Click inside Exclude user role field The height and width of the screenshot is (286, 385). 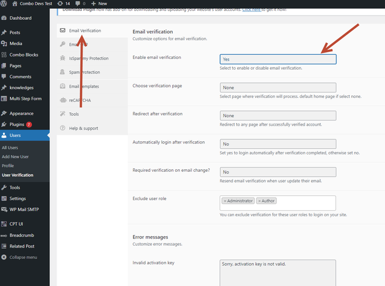pos(278,203)
